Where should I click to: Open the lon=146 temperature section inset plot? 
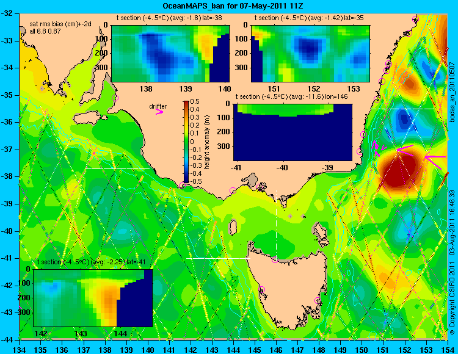tap(293, 132)
